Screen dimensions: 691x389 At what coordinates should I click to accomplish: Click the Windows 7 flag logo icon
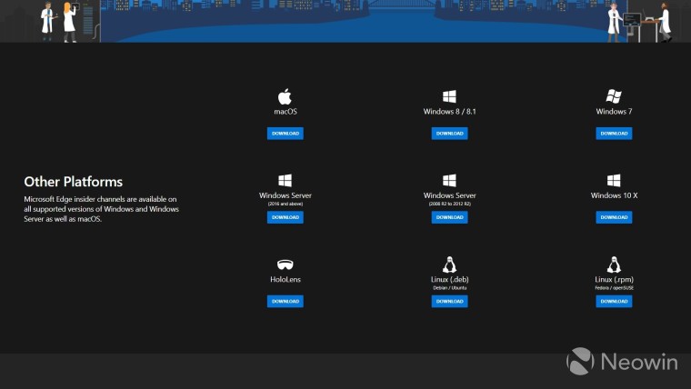614,96
